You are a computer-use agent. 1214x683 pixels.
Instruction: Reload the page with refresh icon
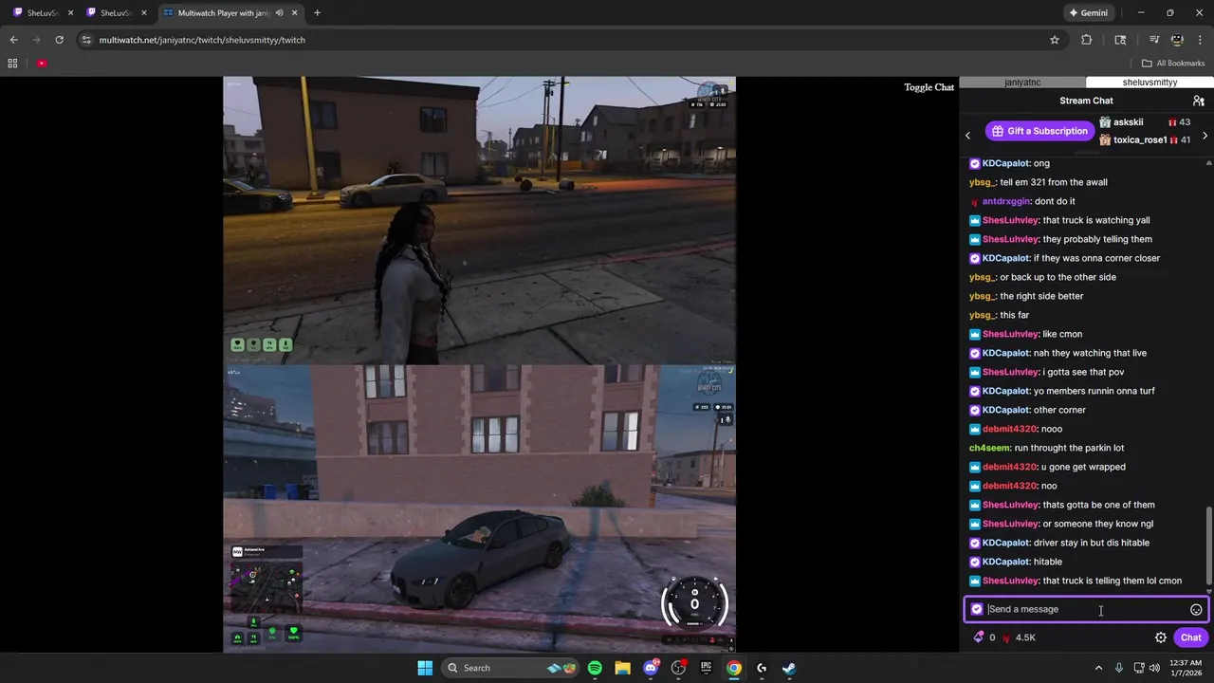coord(59,40)
